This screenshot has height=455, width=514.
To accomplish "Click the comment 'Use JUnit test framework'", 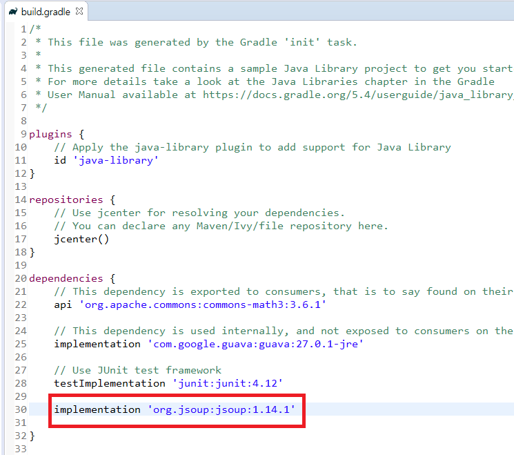I will (x=138, y=370).
